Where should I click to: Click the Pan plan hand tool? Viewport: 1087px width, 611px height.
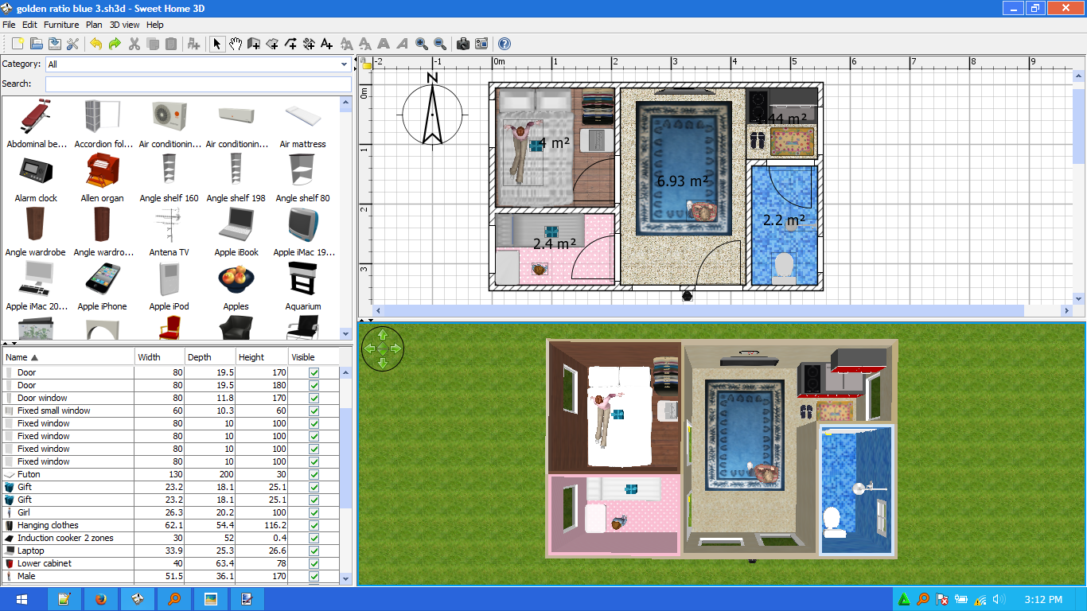tap(236, 44)
